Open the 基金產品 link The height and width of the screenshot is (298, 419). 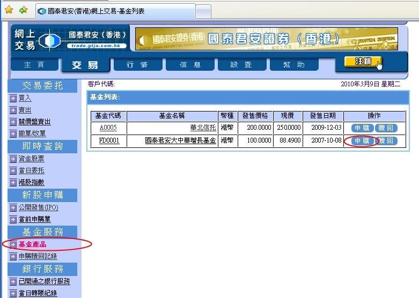pyautogui.click(x=32, y=244)
